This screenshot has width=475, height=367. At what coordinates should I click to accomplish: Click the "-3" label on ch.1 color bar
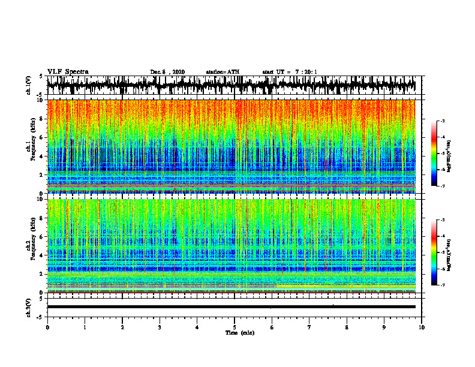pyautogui.click(x=443, y=121)
